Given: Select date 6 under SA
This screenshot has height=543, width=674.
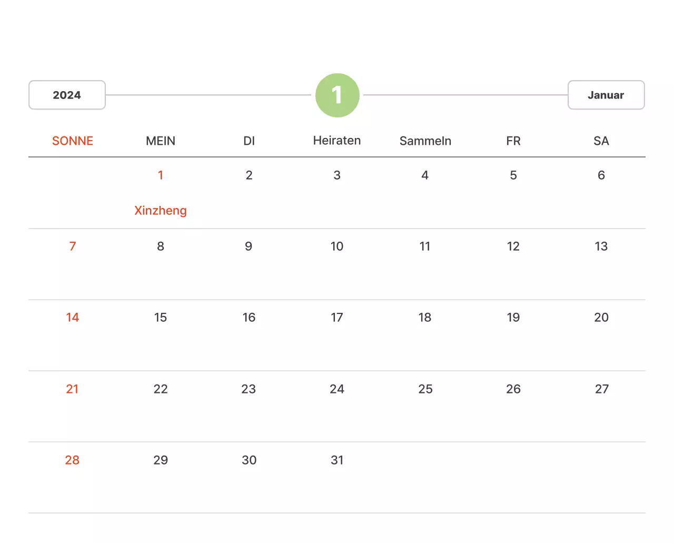Looking at the screenshot, I should (x=601, y=175).
